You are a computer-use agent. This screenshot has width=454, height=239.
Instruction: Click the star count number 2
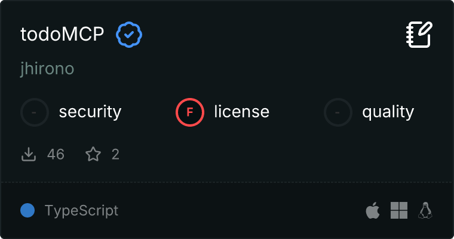click(115, 155)
